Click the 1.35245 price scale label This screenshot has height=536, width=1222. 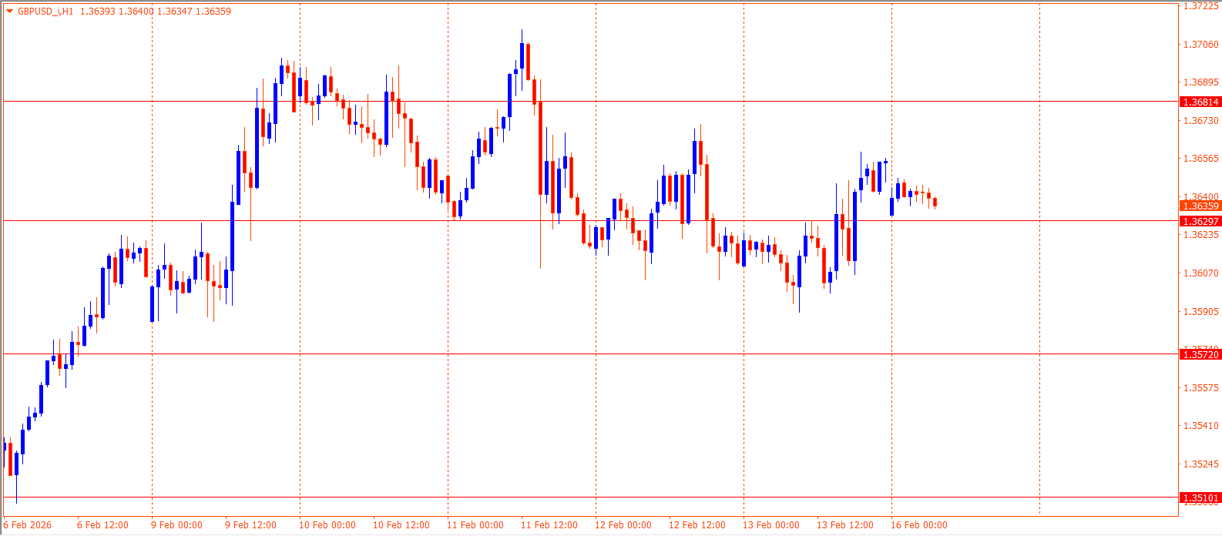pos(1201,464)
